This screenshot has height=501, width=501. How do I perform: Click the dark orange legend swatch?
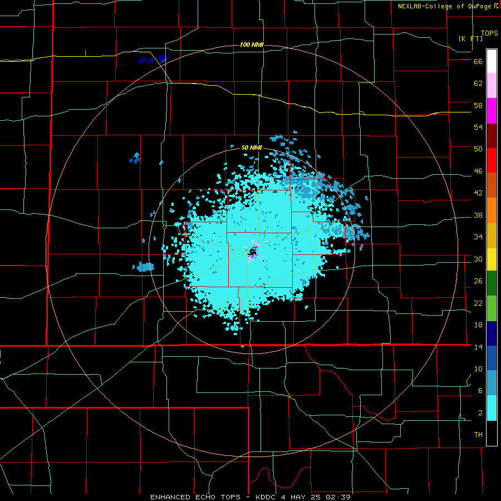click(492, 185)
